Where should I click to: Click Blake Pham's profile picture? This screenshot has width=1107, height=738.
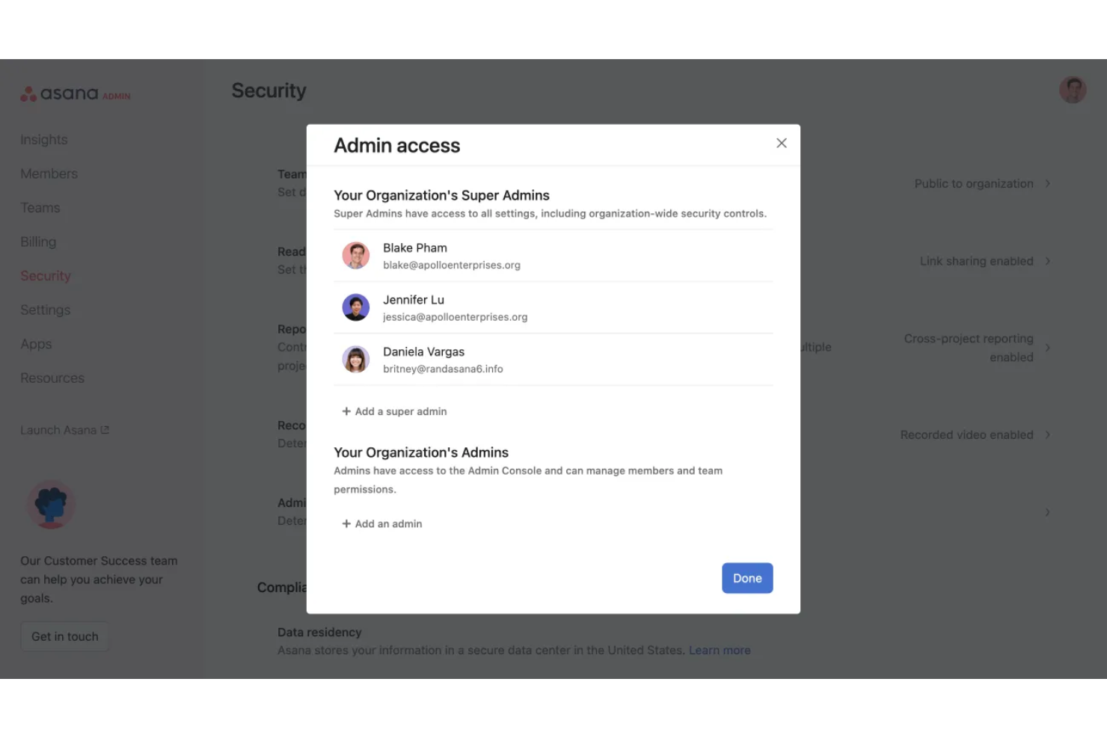pyautogui.click(x=355, y=255)
